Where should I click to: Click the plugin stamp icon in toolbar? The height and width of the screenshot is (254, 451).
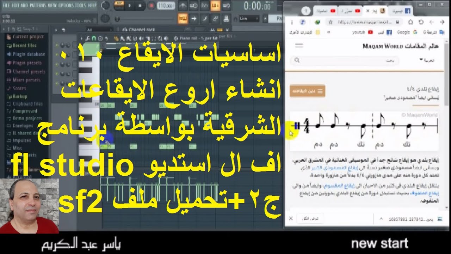point(226,18)
